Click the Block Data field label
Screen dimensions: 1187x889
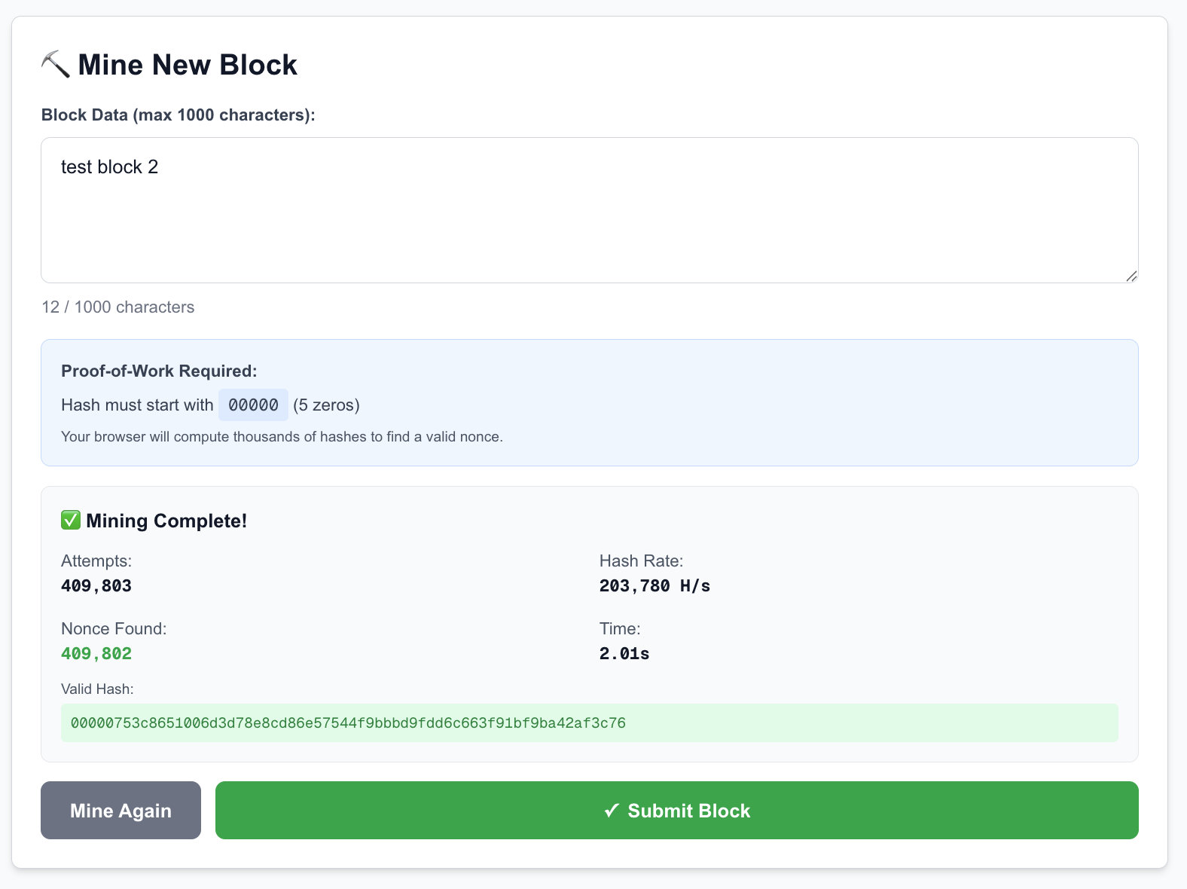coord(178,115)
